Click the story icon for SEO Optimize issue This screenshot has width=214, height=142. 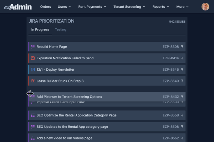[33, 115]
